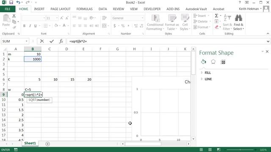
Task: Select column H header
Action: 134,49
